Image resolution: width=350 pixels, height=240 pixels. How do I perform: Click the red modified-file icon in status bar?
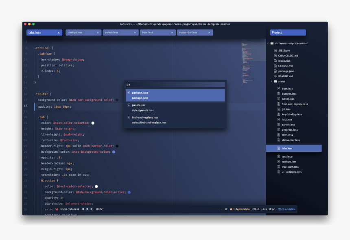pyautogui.click(x=57, y=209)
